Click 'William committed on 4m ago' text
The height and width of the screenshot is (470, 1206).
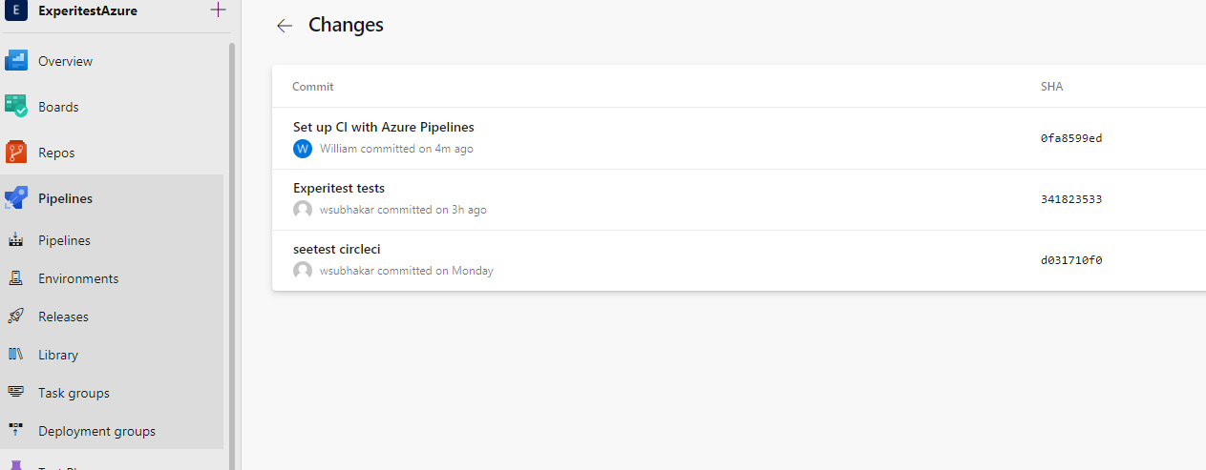(396, 149)
